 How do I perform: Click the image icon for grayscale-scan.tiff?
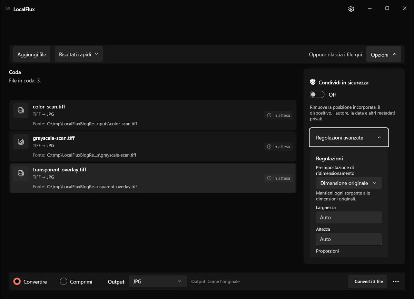coord(21,142)
